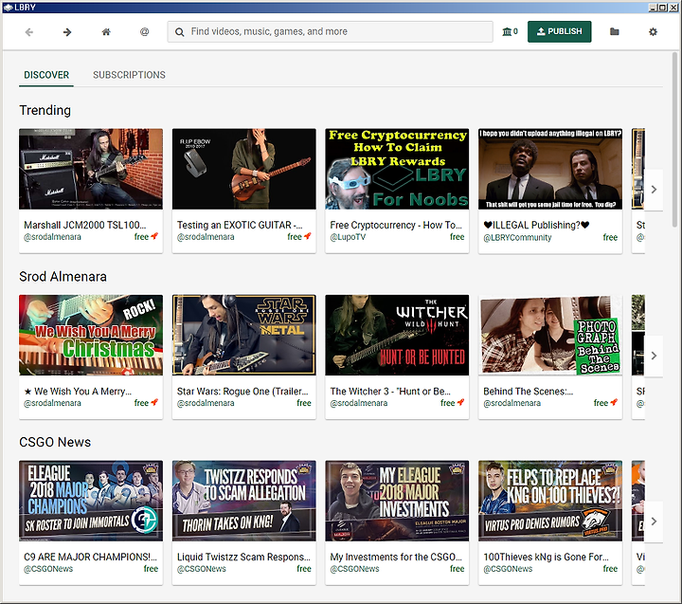Screen dimensions: 682x604
Task: Click title 'C9 ARE MAJOR CHAMPIONS!...'
Action: (x=90, y=557)
